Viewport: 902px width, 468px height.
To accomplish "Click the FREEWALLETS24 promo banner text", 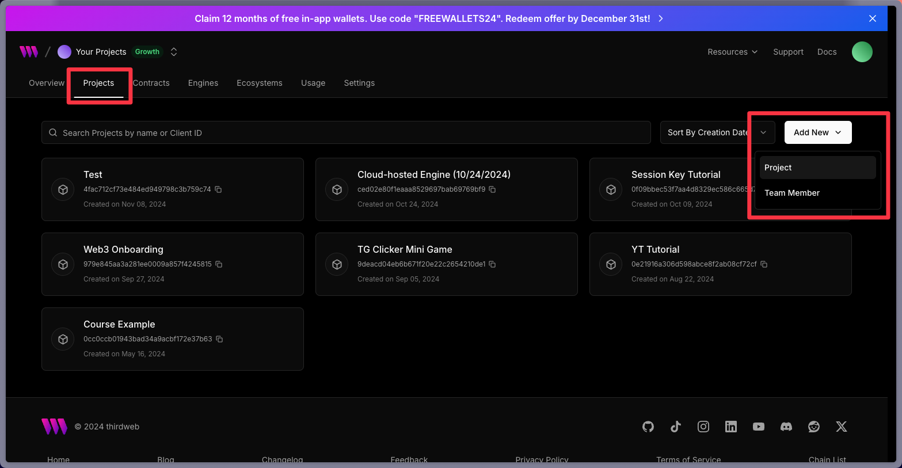I will tap(423, 18).
